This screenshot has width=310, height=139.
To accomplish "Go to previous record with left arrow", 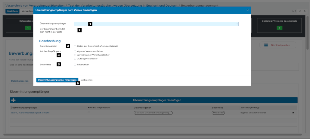I will pos(300,11).
